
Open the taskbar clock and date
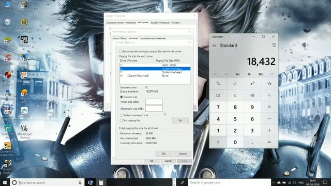click(x=313, y=182)
